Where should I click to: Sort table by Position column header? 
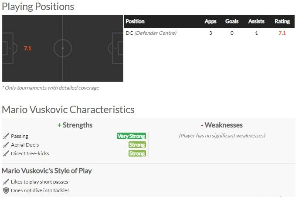pos(135,21)
